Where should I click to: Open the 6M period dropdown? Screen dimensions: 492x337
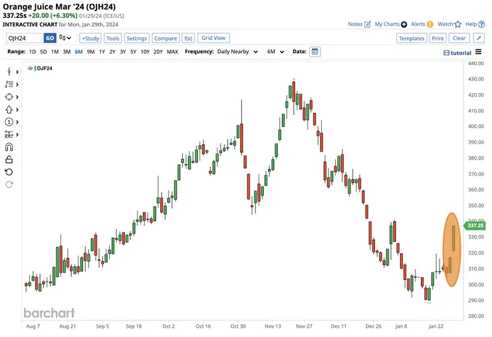tap(276, 52)
